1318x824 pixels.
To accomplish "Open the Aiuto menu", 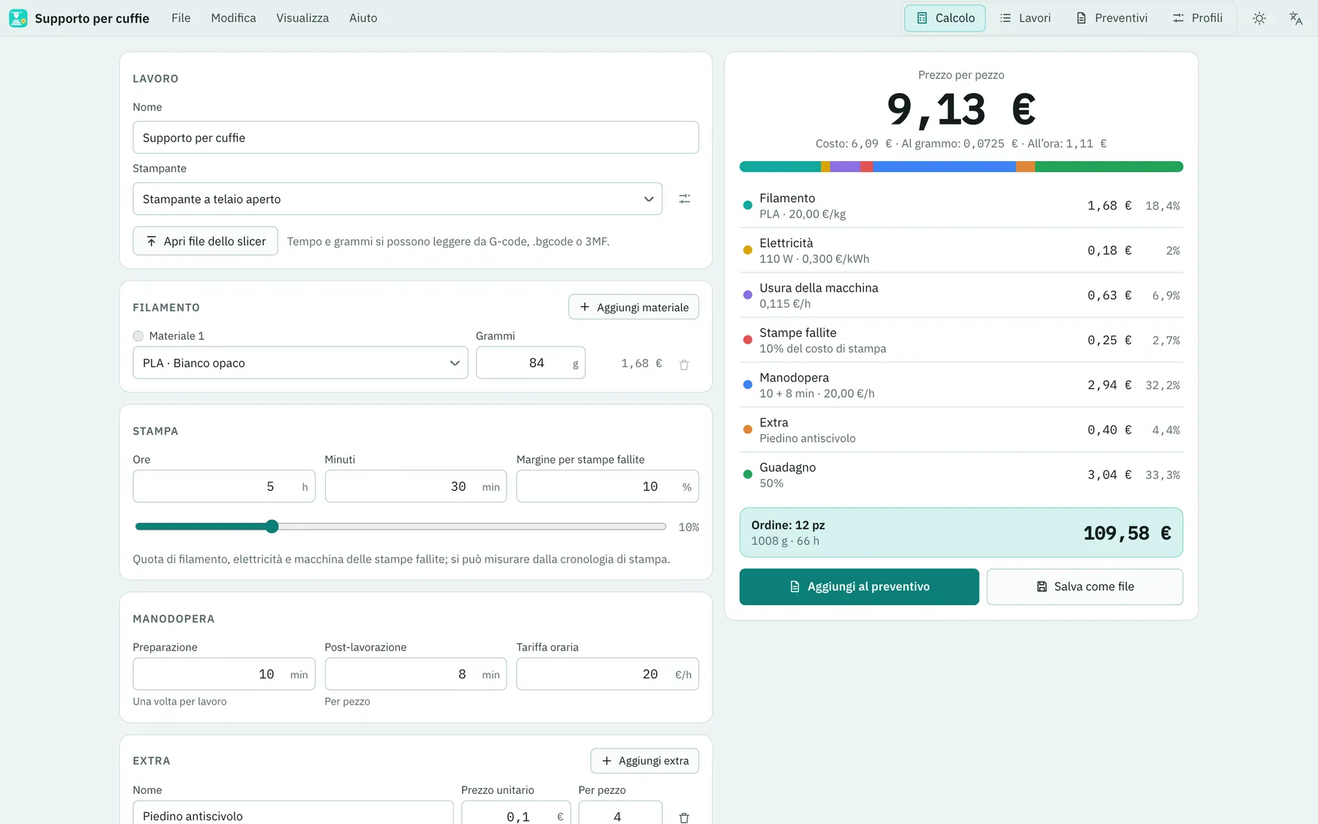I will 363,18.
